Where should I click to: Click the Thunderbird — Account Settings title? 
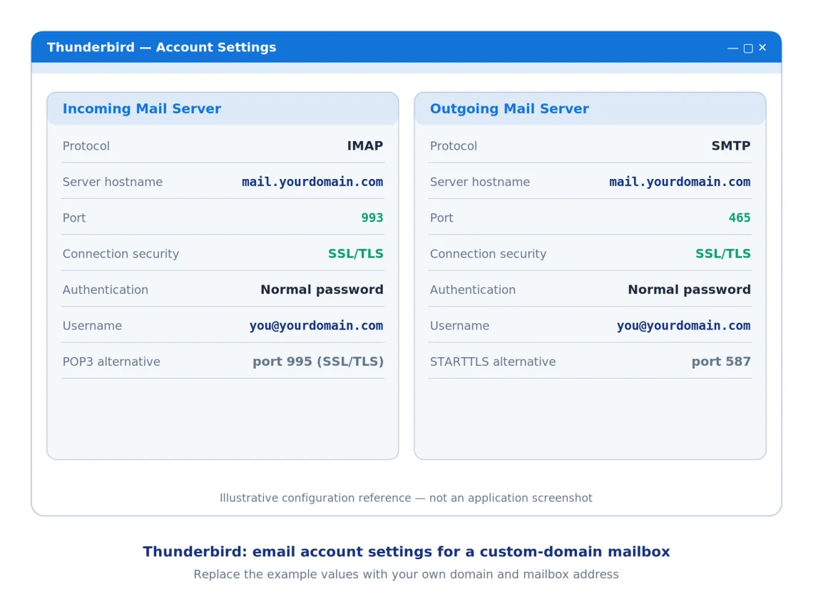[162, 47]
